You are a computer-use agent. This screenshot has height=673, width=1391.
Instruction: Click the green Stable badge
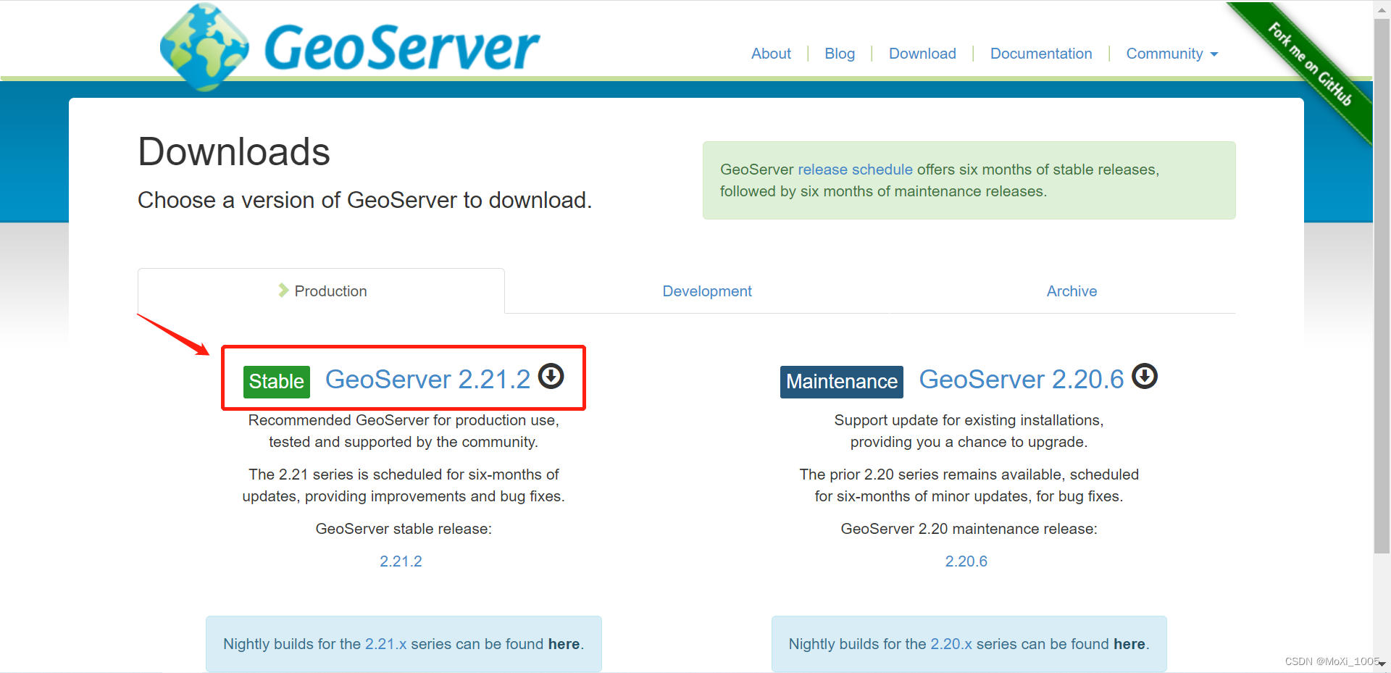(277, 382)
